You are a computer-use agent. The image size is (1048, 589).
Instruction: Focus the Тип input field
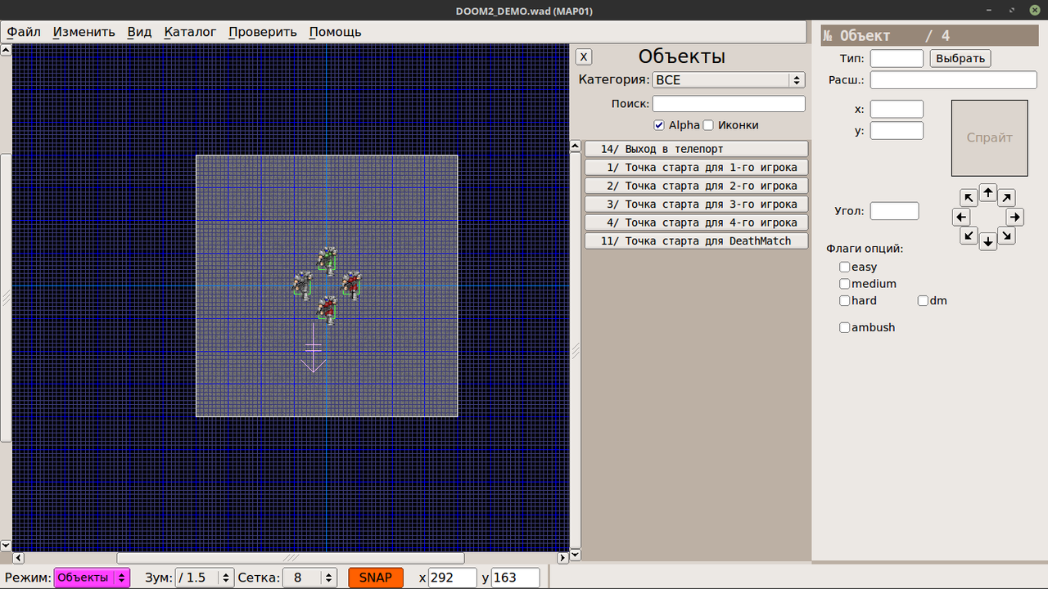tap(897, 59)
